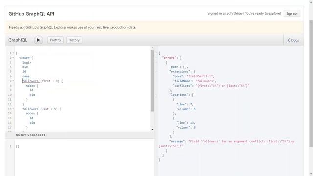The height and width of the screenshot is (176, 313).
Task: Collapse the "errors" array fold arrow
Action: pos(156,58)
